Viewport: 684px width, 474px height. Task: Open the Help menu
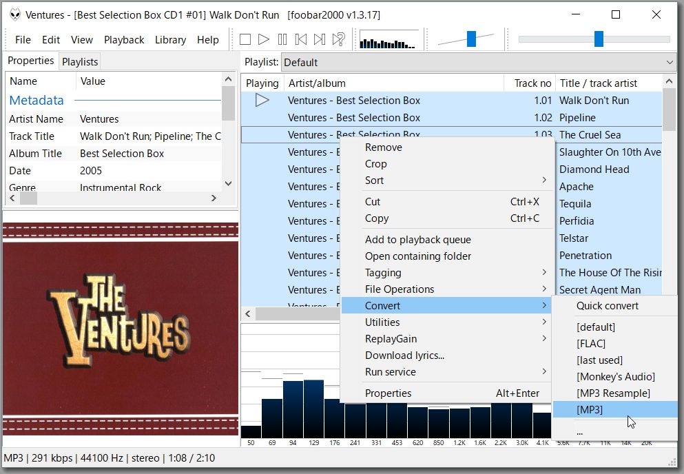pyautogui.click(x=207, y=40)
